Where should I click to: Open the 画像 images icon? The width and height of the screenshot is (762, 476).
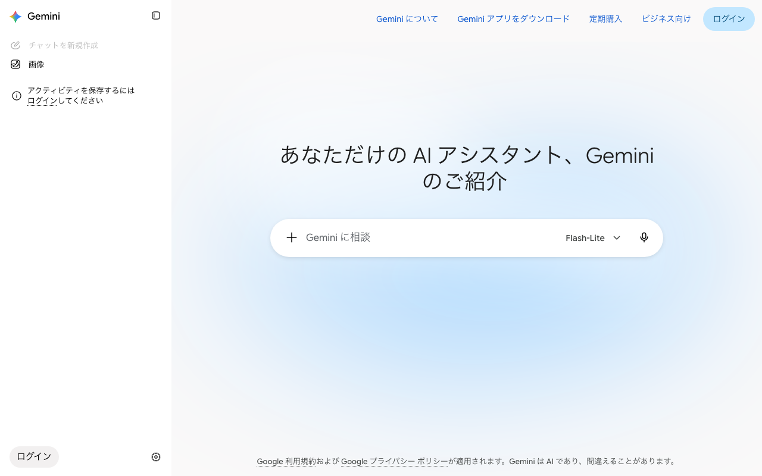(x=16, y=64)
